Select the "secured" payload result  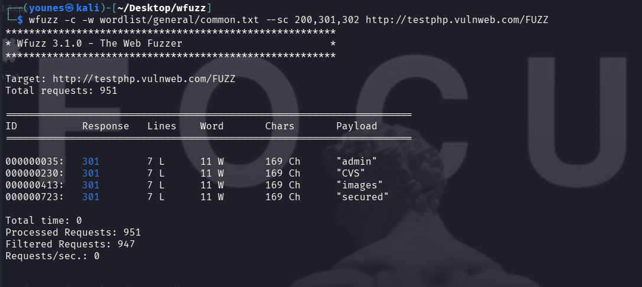point(362,197)
